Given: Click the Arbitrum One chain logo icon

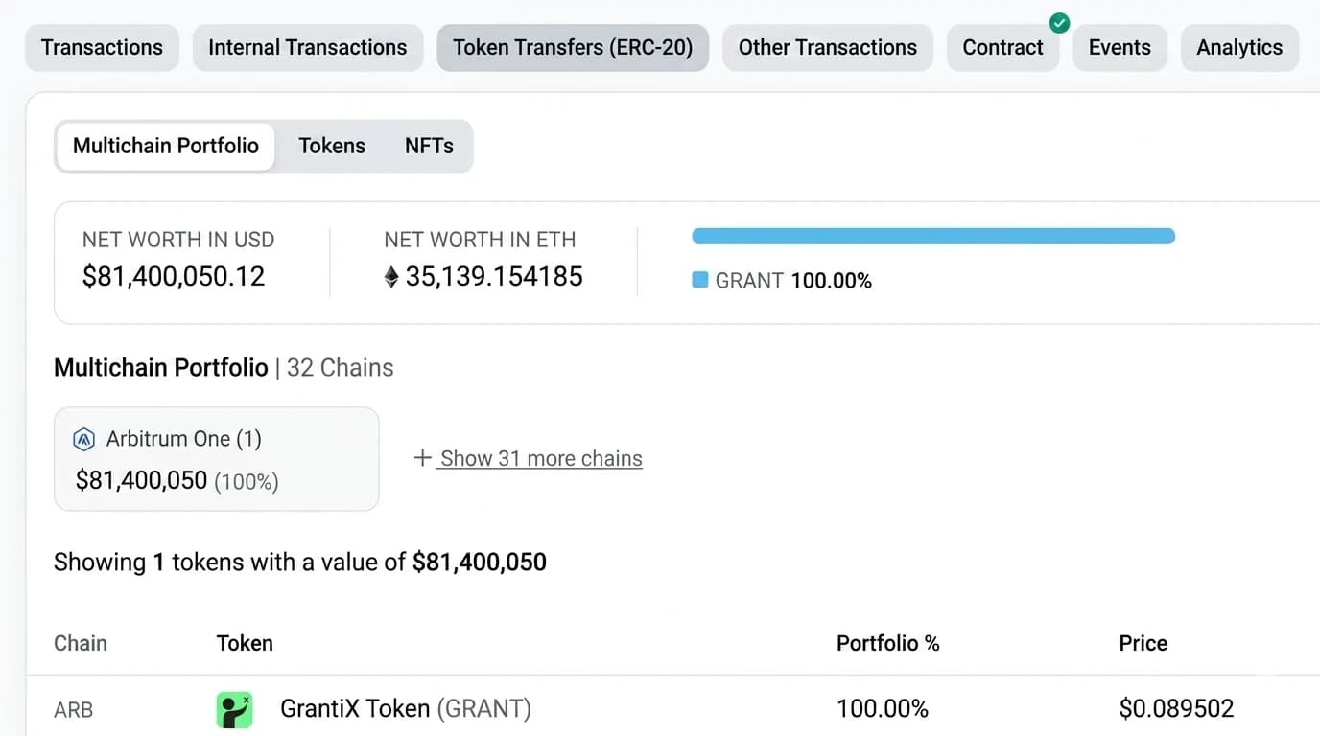Looking at the screenshot, I should (84, 440).
